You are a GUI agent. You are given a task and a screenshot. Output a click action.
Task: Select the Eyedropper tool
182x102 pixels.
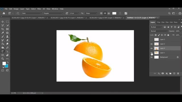[x=3, y=33]
